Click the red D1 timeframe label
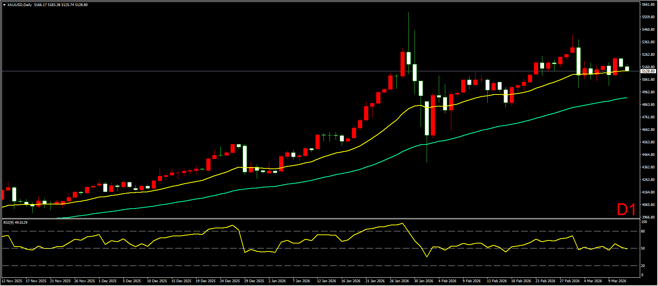Screen dimensions: 658x286 (x=626, y=210)
